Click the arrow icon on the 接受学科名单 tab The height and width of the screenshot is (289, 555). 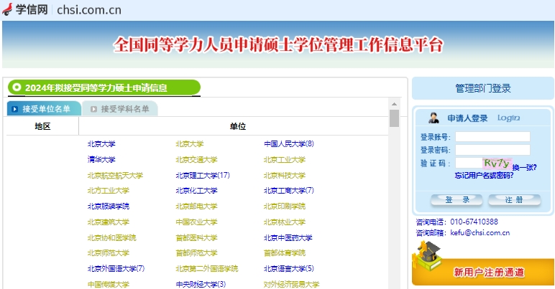93,109
